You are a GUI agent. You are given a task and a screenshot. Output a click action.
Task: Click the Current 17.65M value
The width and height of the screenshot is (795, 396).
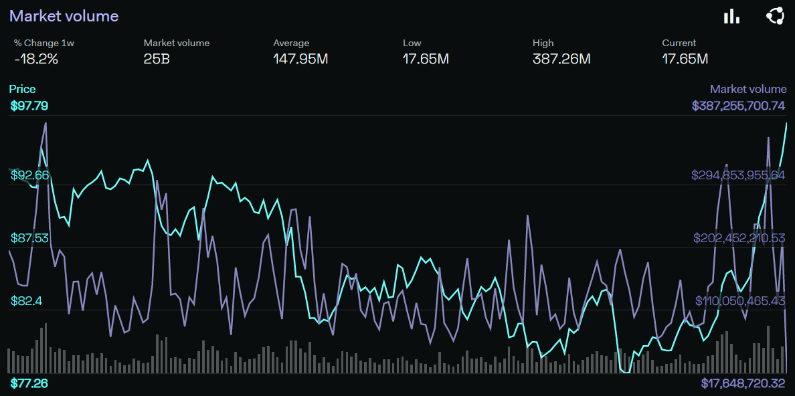[685, 59]
